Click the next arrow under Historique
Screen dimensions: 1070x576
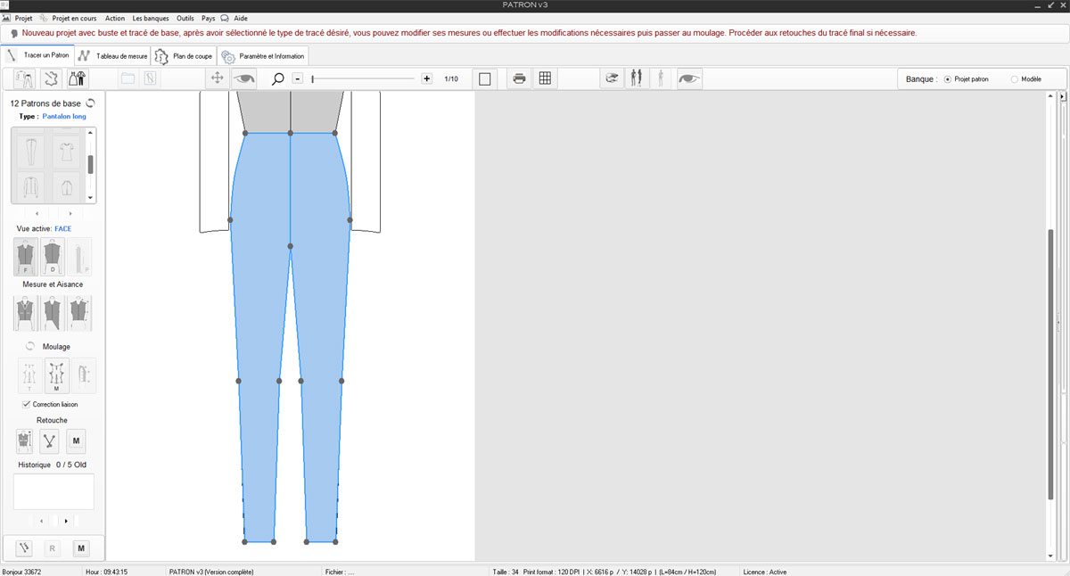tap(66, 521)
